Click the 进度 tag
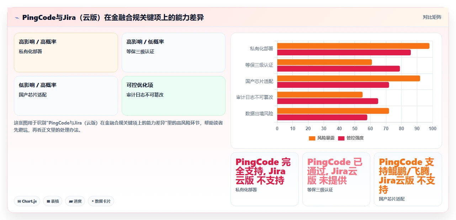Viewport: 456px width, 220px height. point(75,201)
